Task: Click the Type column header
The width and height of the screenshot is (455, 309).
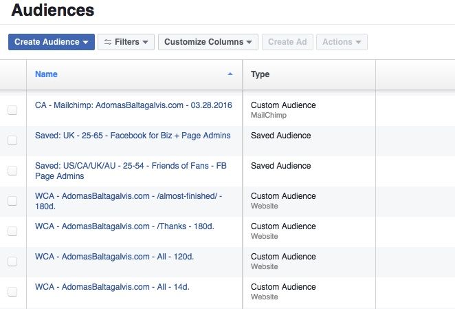Action: coord(260,74)
